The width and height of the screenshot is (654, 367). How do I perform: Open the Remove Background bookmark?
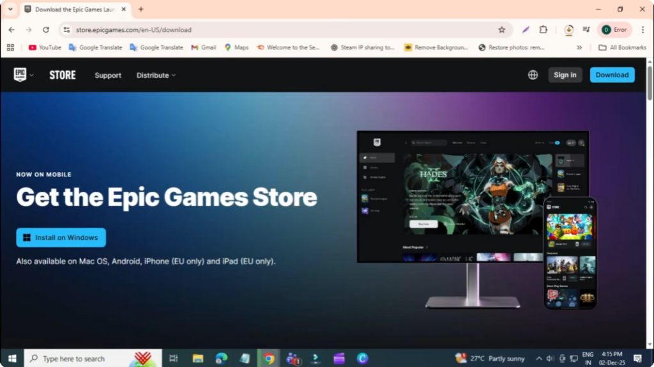(436, 47)
